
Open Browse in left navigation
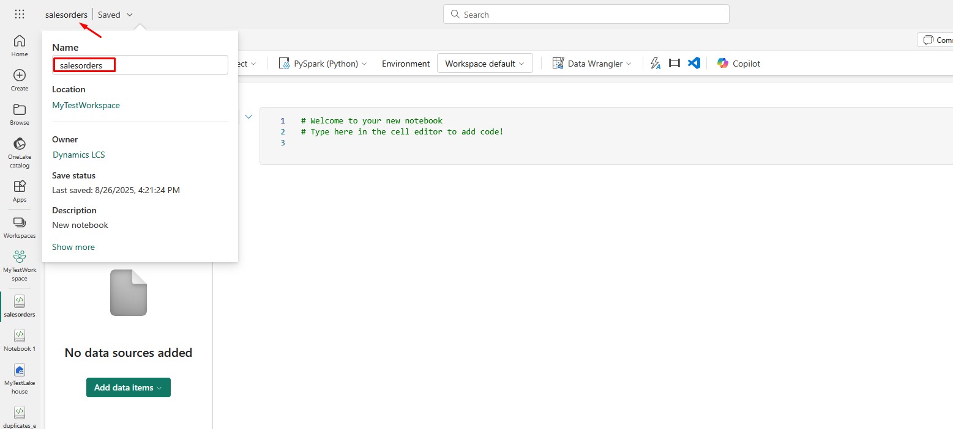[20, 114]
